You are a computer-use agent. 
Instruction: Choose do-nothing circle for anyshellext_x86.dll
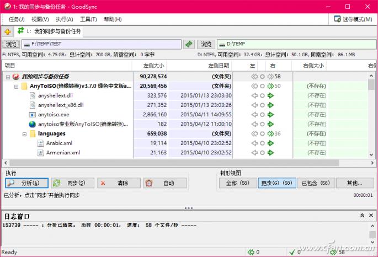point(262,105)
